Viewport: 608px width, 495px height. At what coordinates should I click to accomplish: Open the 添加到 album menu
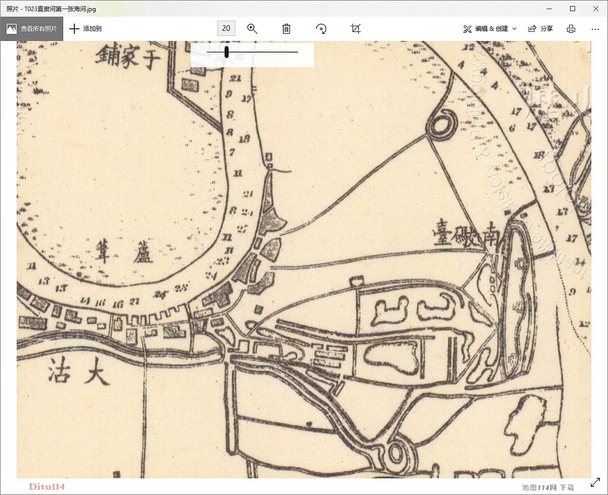click(x=85, y=29)
